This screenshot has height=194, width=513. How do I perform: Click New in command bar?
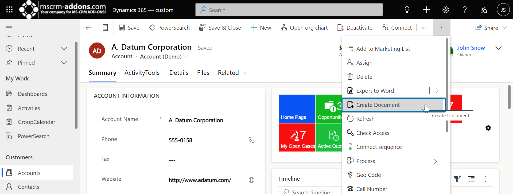261,28
